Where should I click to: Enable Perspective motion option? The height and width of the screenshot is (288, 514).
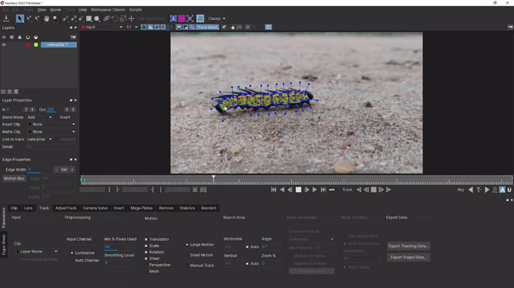coord(160,265)
